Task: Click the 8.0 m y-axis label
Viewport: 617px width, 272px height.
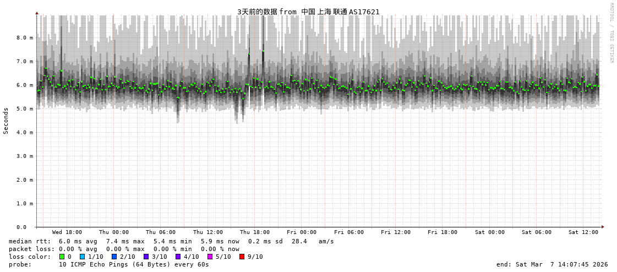Action: (25, 38)
